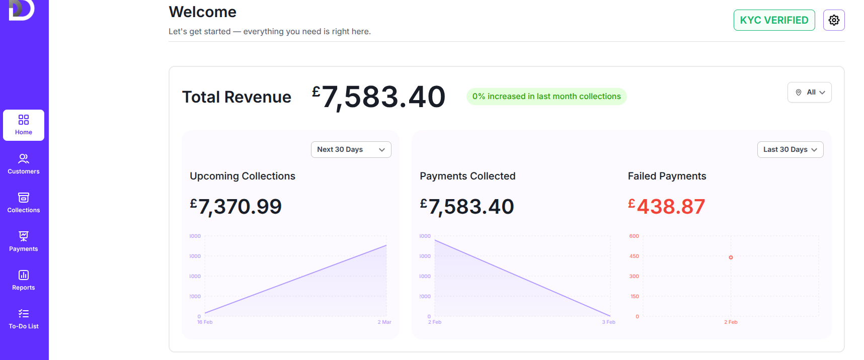Click the Reports bar chart icon
864x360 pixels.
(24, 275)
